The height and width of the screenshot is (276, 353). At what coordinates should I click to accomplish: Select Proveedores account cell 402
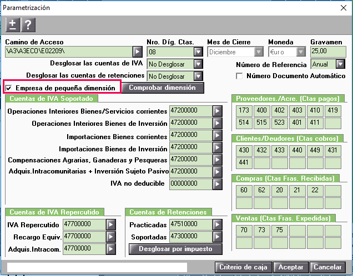[x=280, y=111]
